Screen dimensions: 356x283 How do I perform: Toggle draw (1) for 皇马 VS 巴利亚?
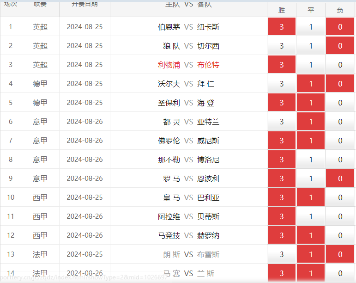pos(311,197)
